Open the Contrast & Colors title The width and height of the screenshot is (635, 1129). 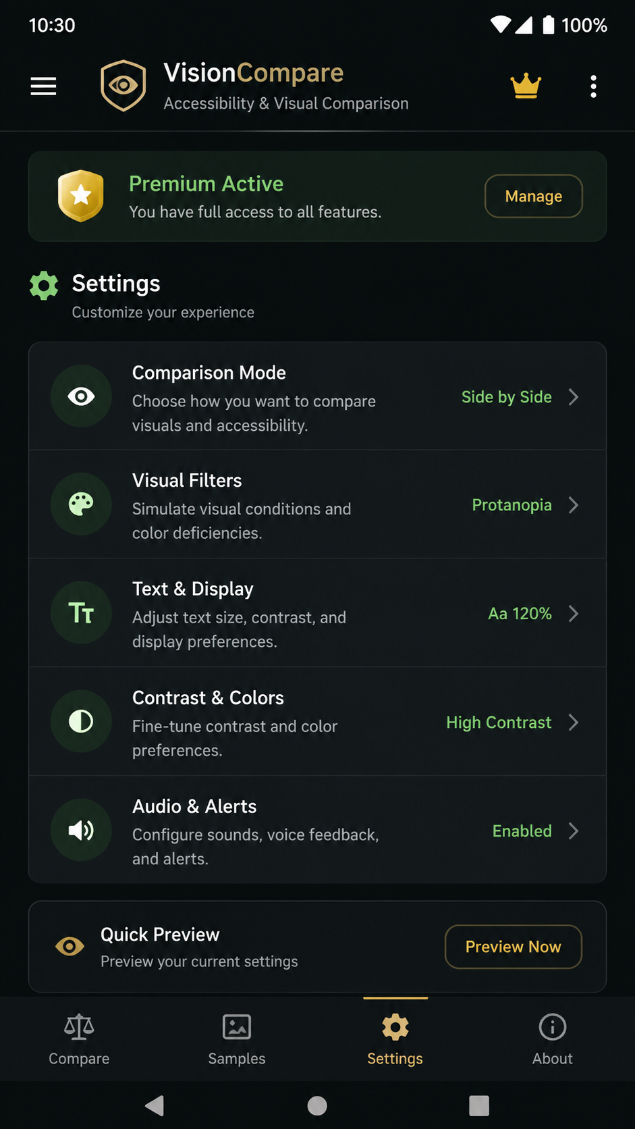(208, 698)
